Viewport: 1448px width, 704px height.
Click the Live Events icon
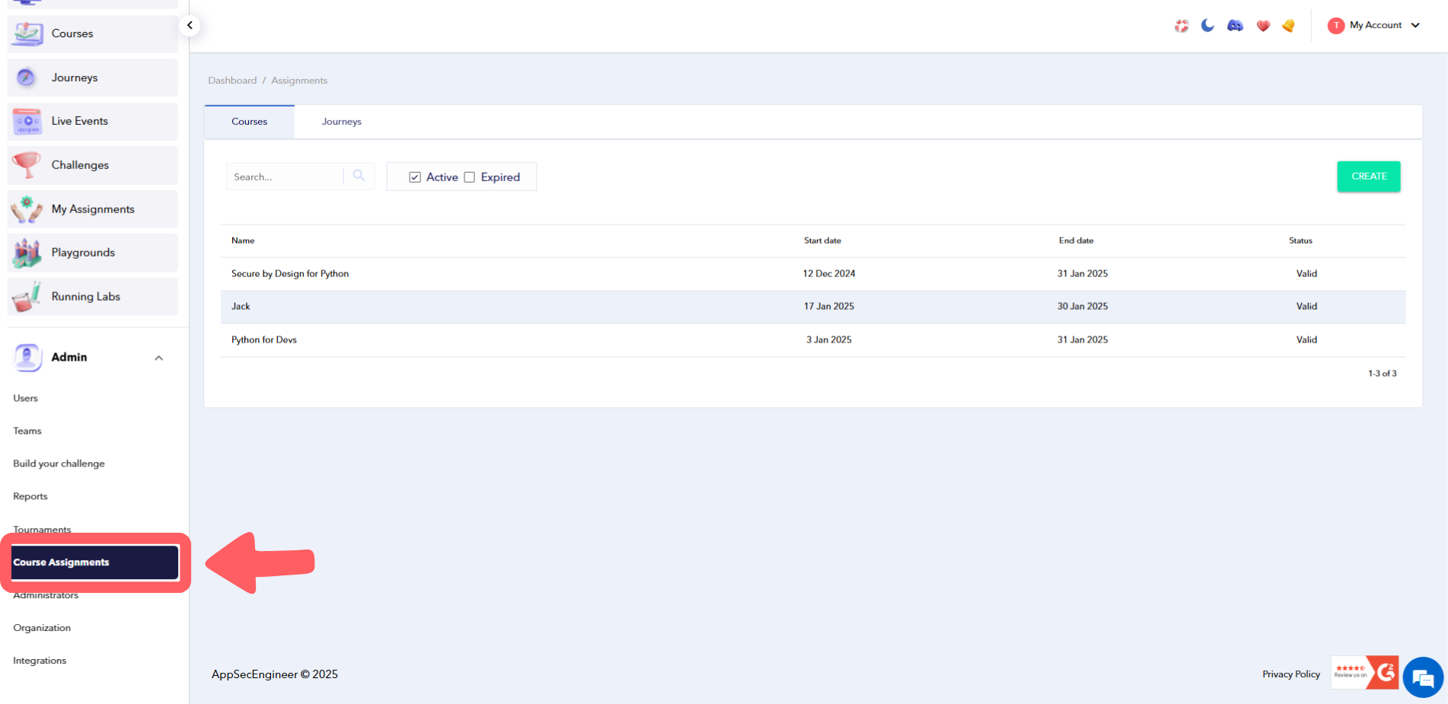click(x=27, y=121)
